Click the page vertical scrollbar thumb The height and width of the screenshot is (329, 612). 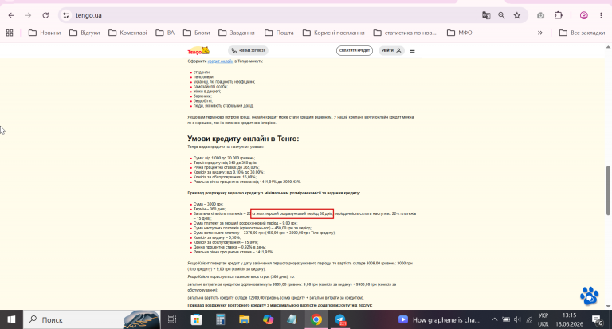[608, 190]
